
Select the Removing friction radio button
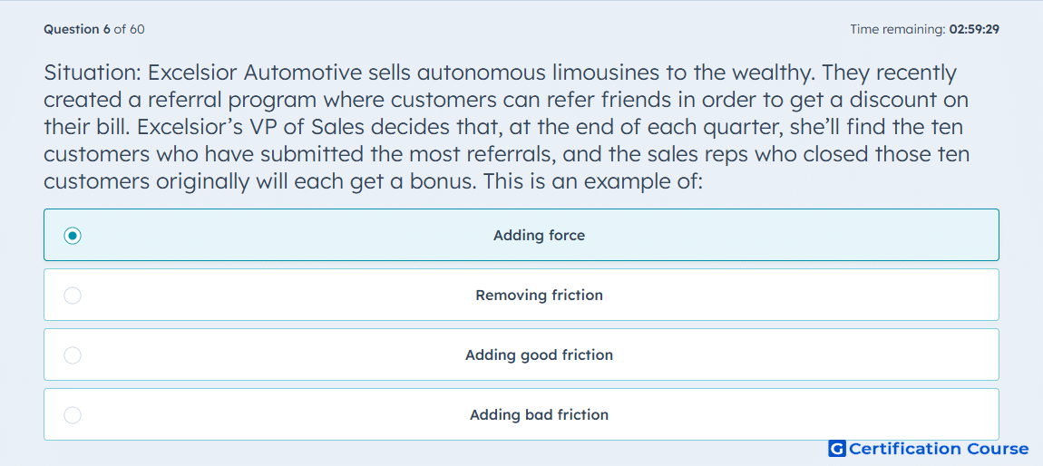73,296
